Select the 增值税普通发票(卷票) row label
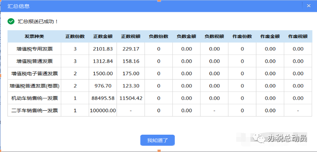The image size is (317, 152). pyautogui.click(x=35, y=86)
